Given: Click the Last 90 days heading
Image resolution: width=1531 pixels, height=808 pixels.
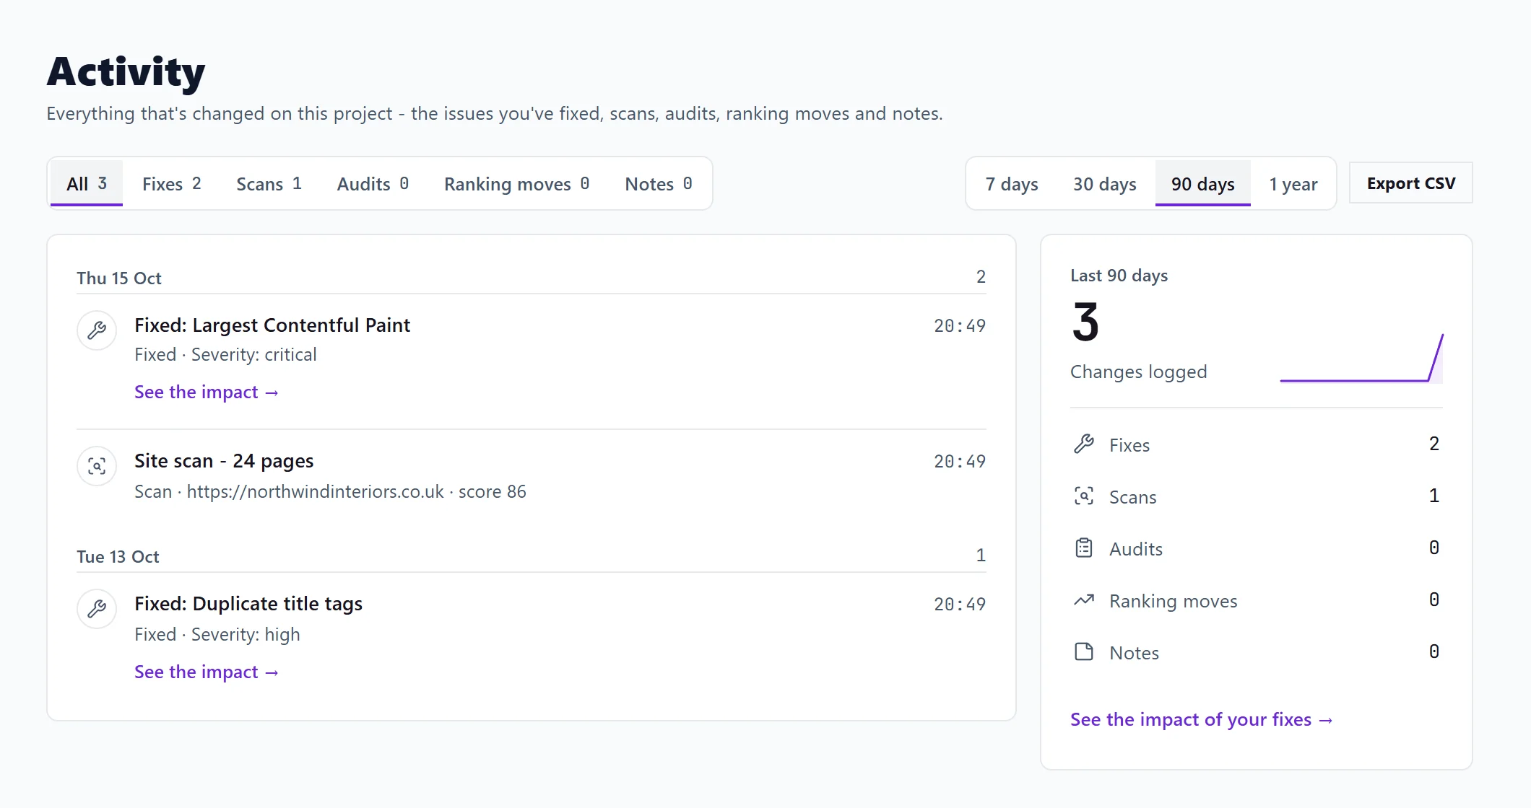Looking at the screenshot, I should 1119,276.
